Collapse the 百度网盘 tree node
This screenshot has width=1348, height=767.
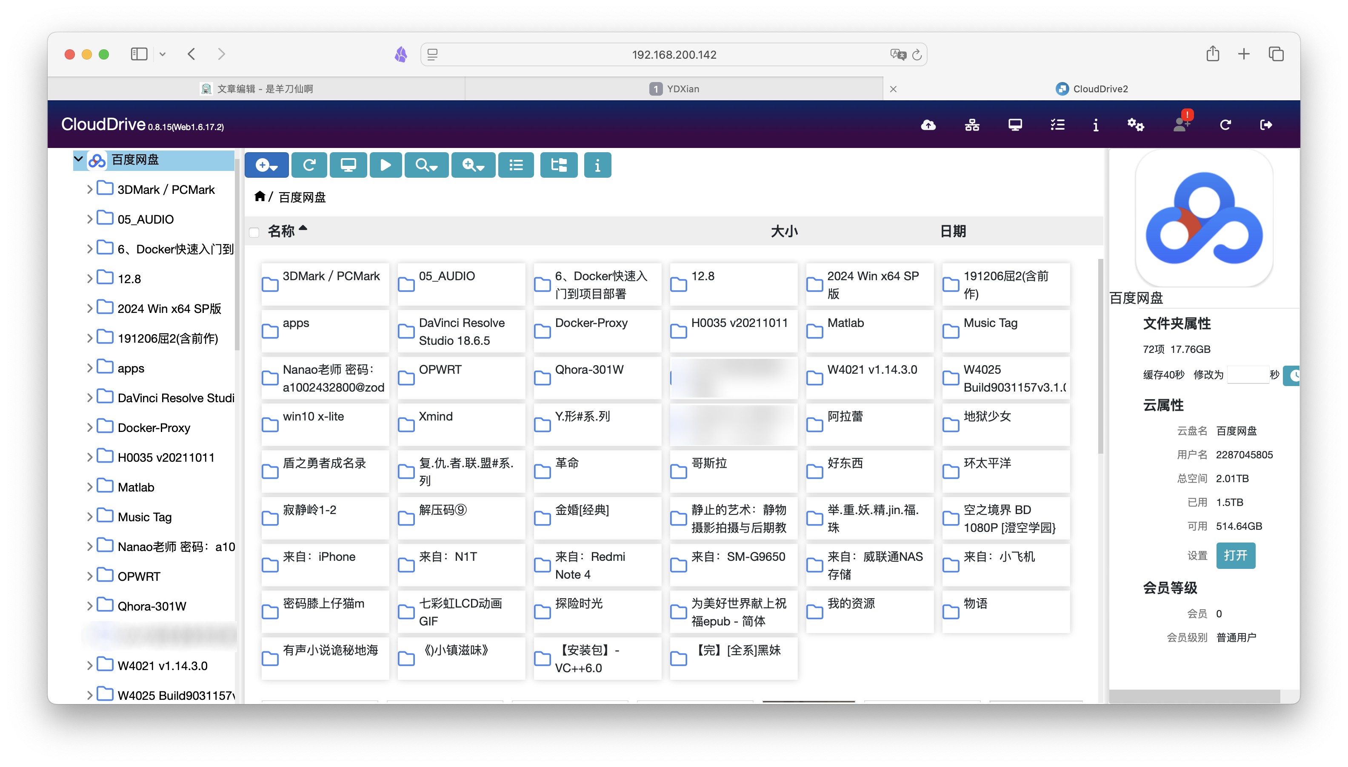[79, 159]
